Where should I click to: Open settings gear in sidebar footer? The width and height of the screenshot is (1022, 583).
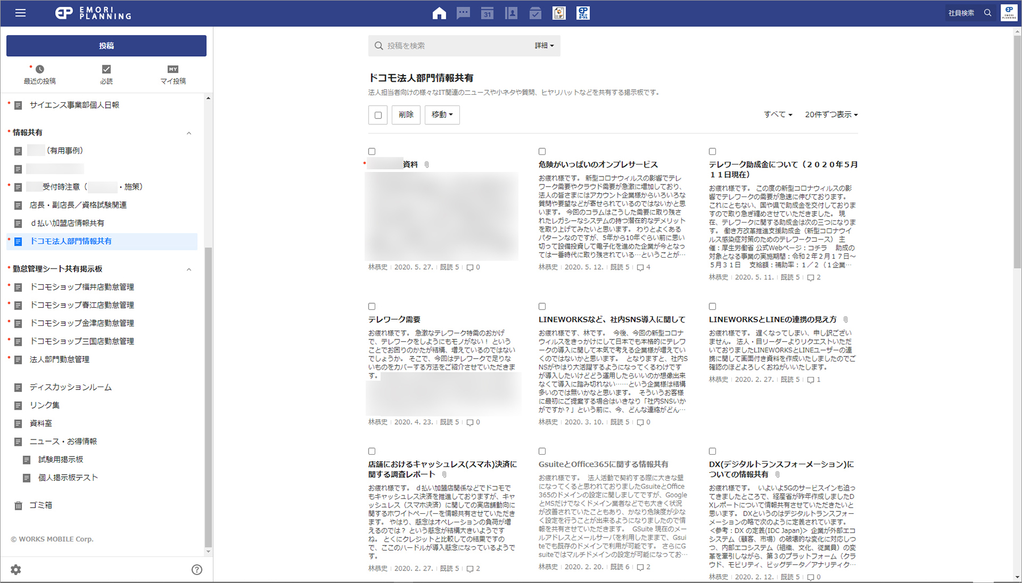16,569
